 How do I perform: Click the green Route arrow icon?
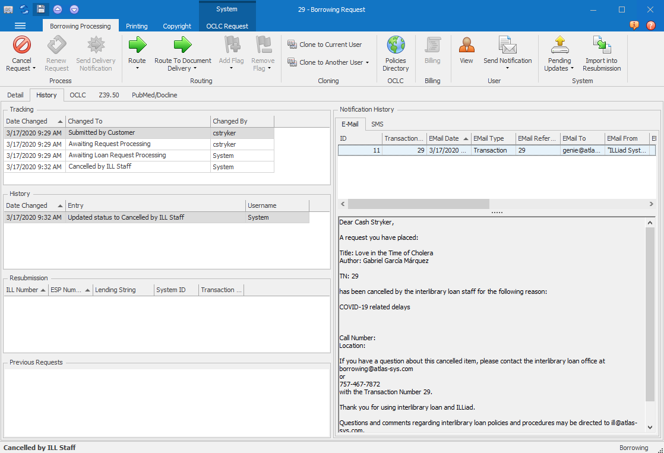pyautogui.click(x=137, y=46)
